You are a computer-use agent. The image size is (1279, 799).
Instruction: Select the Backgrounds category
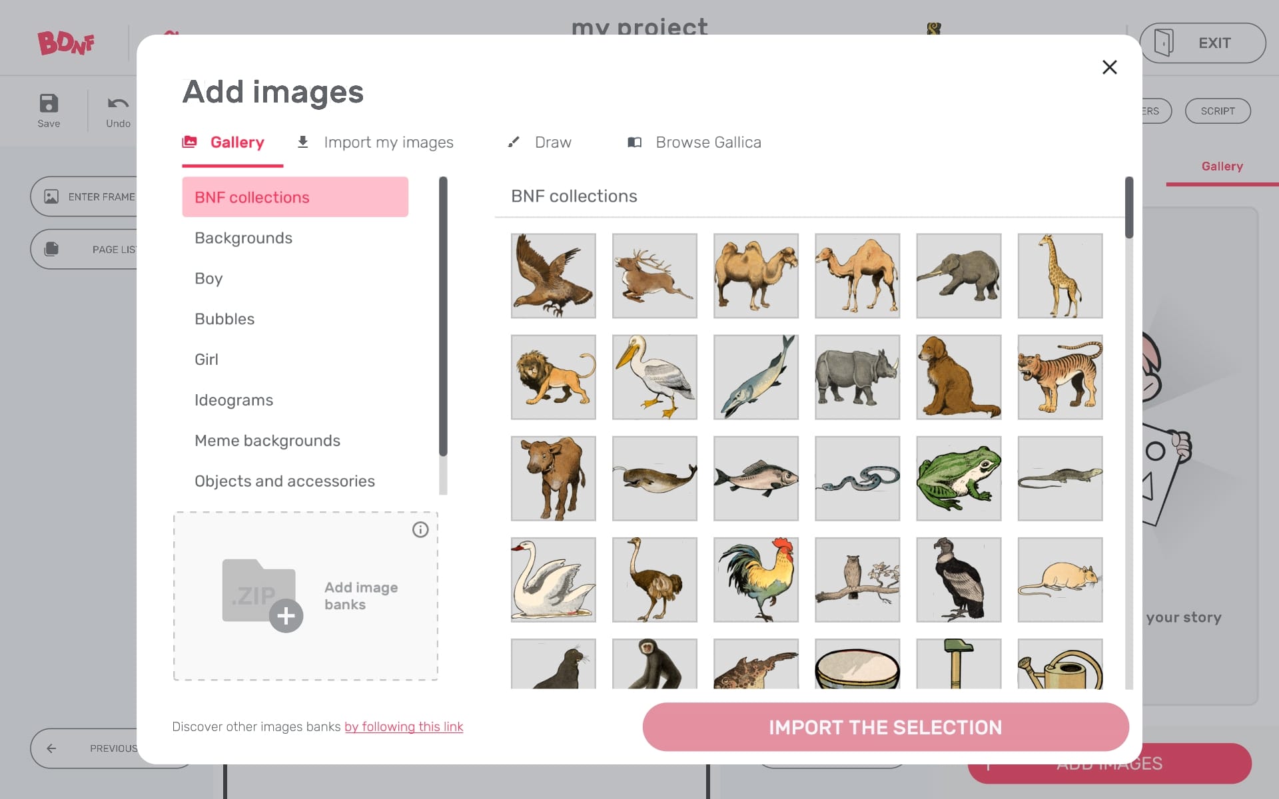243,238
